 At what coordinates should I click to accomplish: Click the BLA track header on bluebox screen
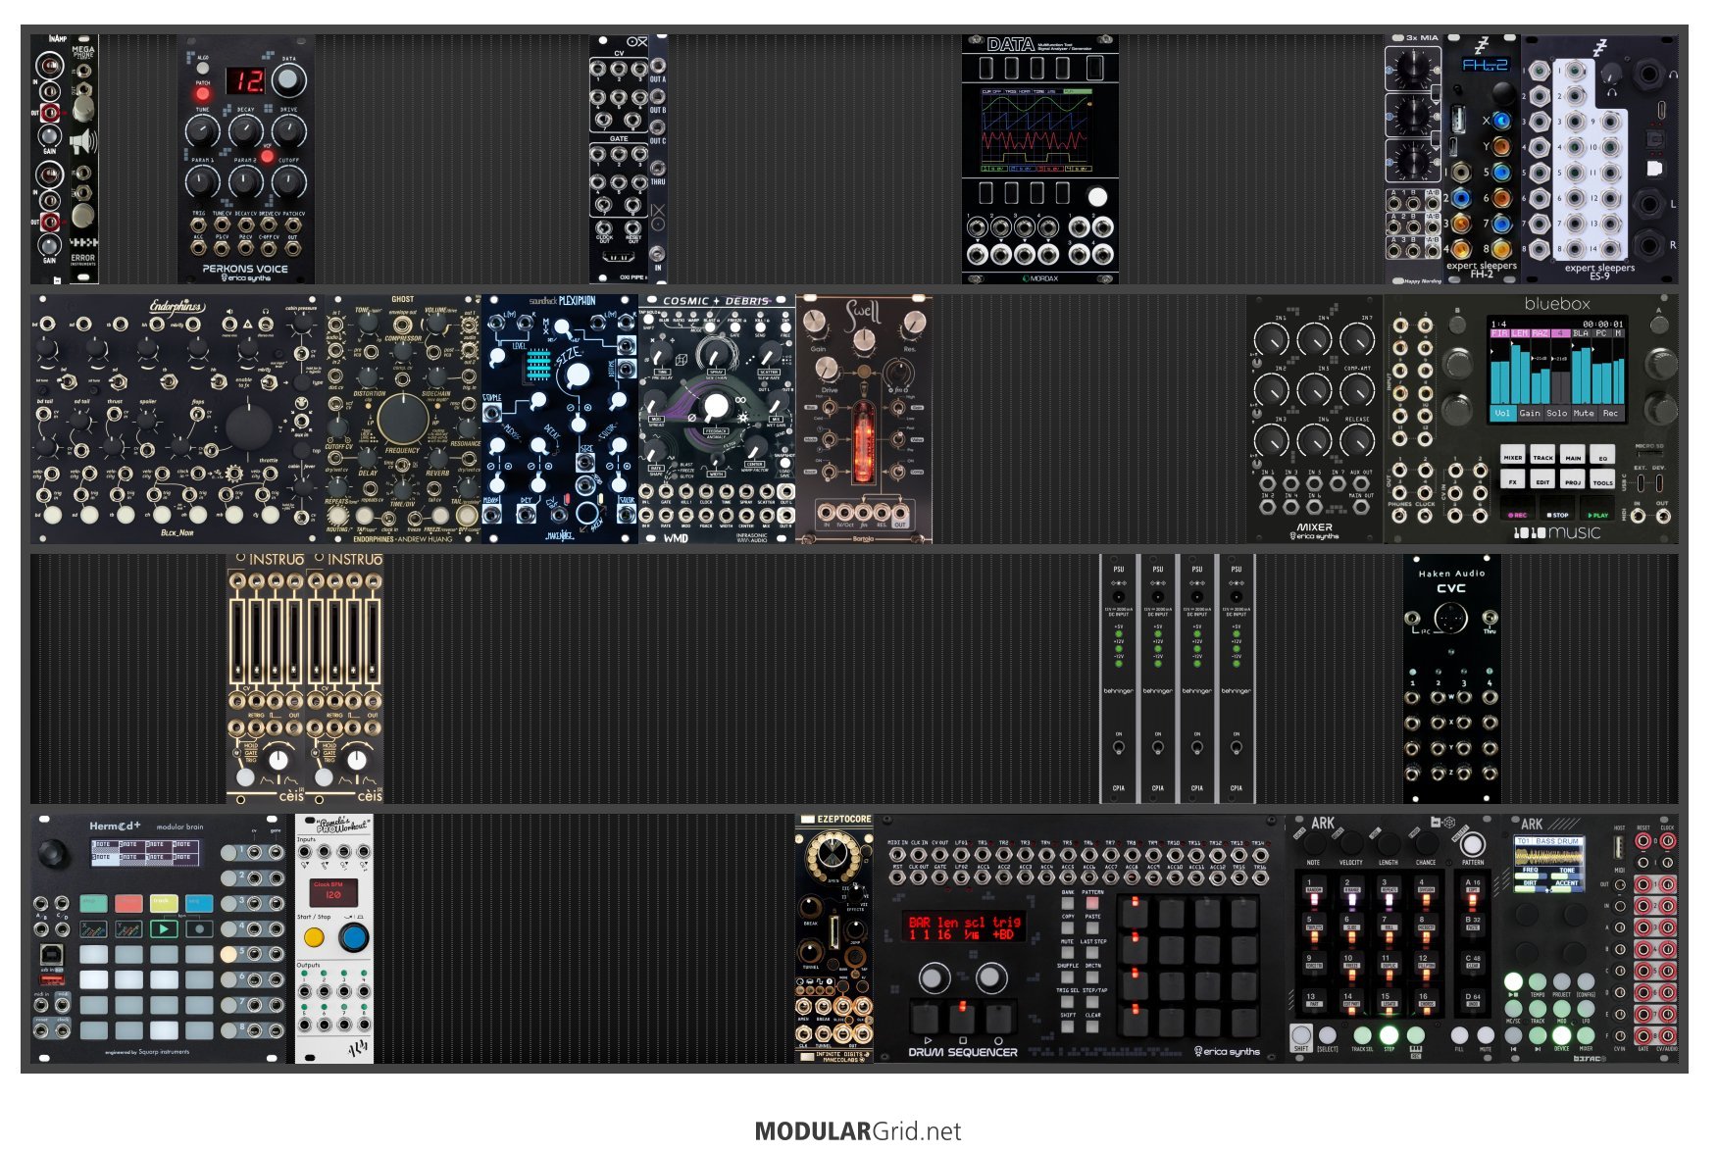tap(1581, 333)
